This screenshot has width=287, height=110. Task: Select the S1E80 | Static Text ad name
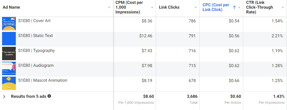pos(35,35)
